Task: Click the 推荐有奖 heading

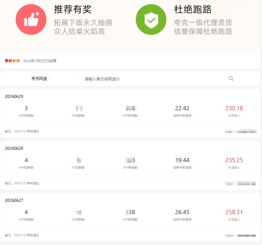Action: coord(73,9)
